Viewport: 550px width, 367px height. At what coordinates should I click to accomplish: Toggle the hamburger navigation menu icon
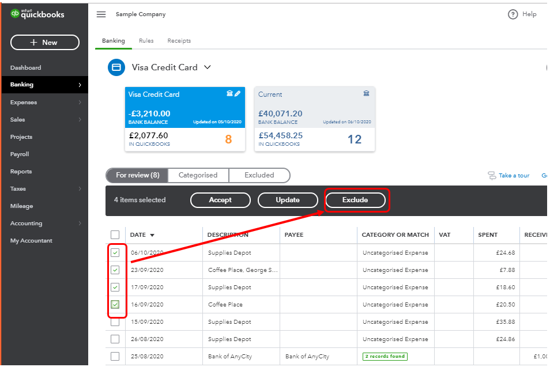(101, 14)
